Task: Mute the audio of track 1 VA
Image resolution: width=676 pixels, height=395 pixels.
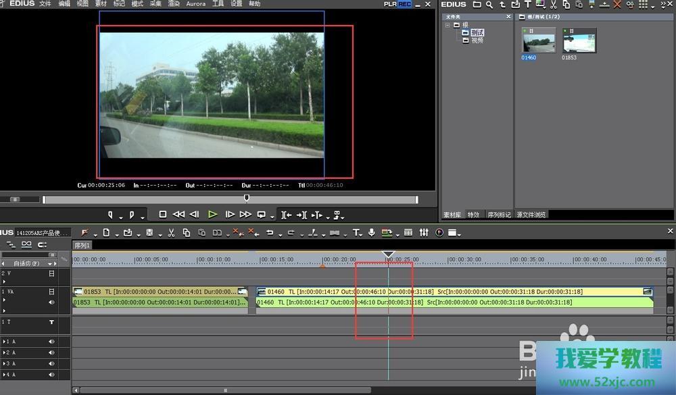Action: 52,302
